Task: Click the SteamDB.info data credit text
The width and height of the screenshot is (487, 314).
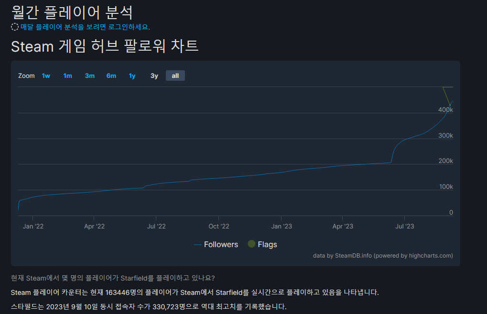Action: pyautogui.click(x=383, y=256)
